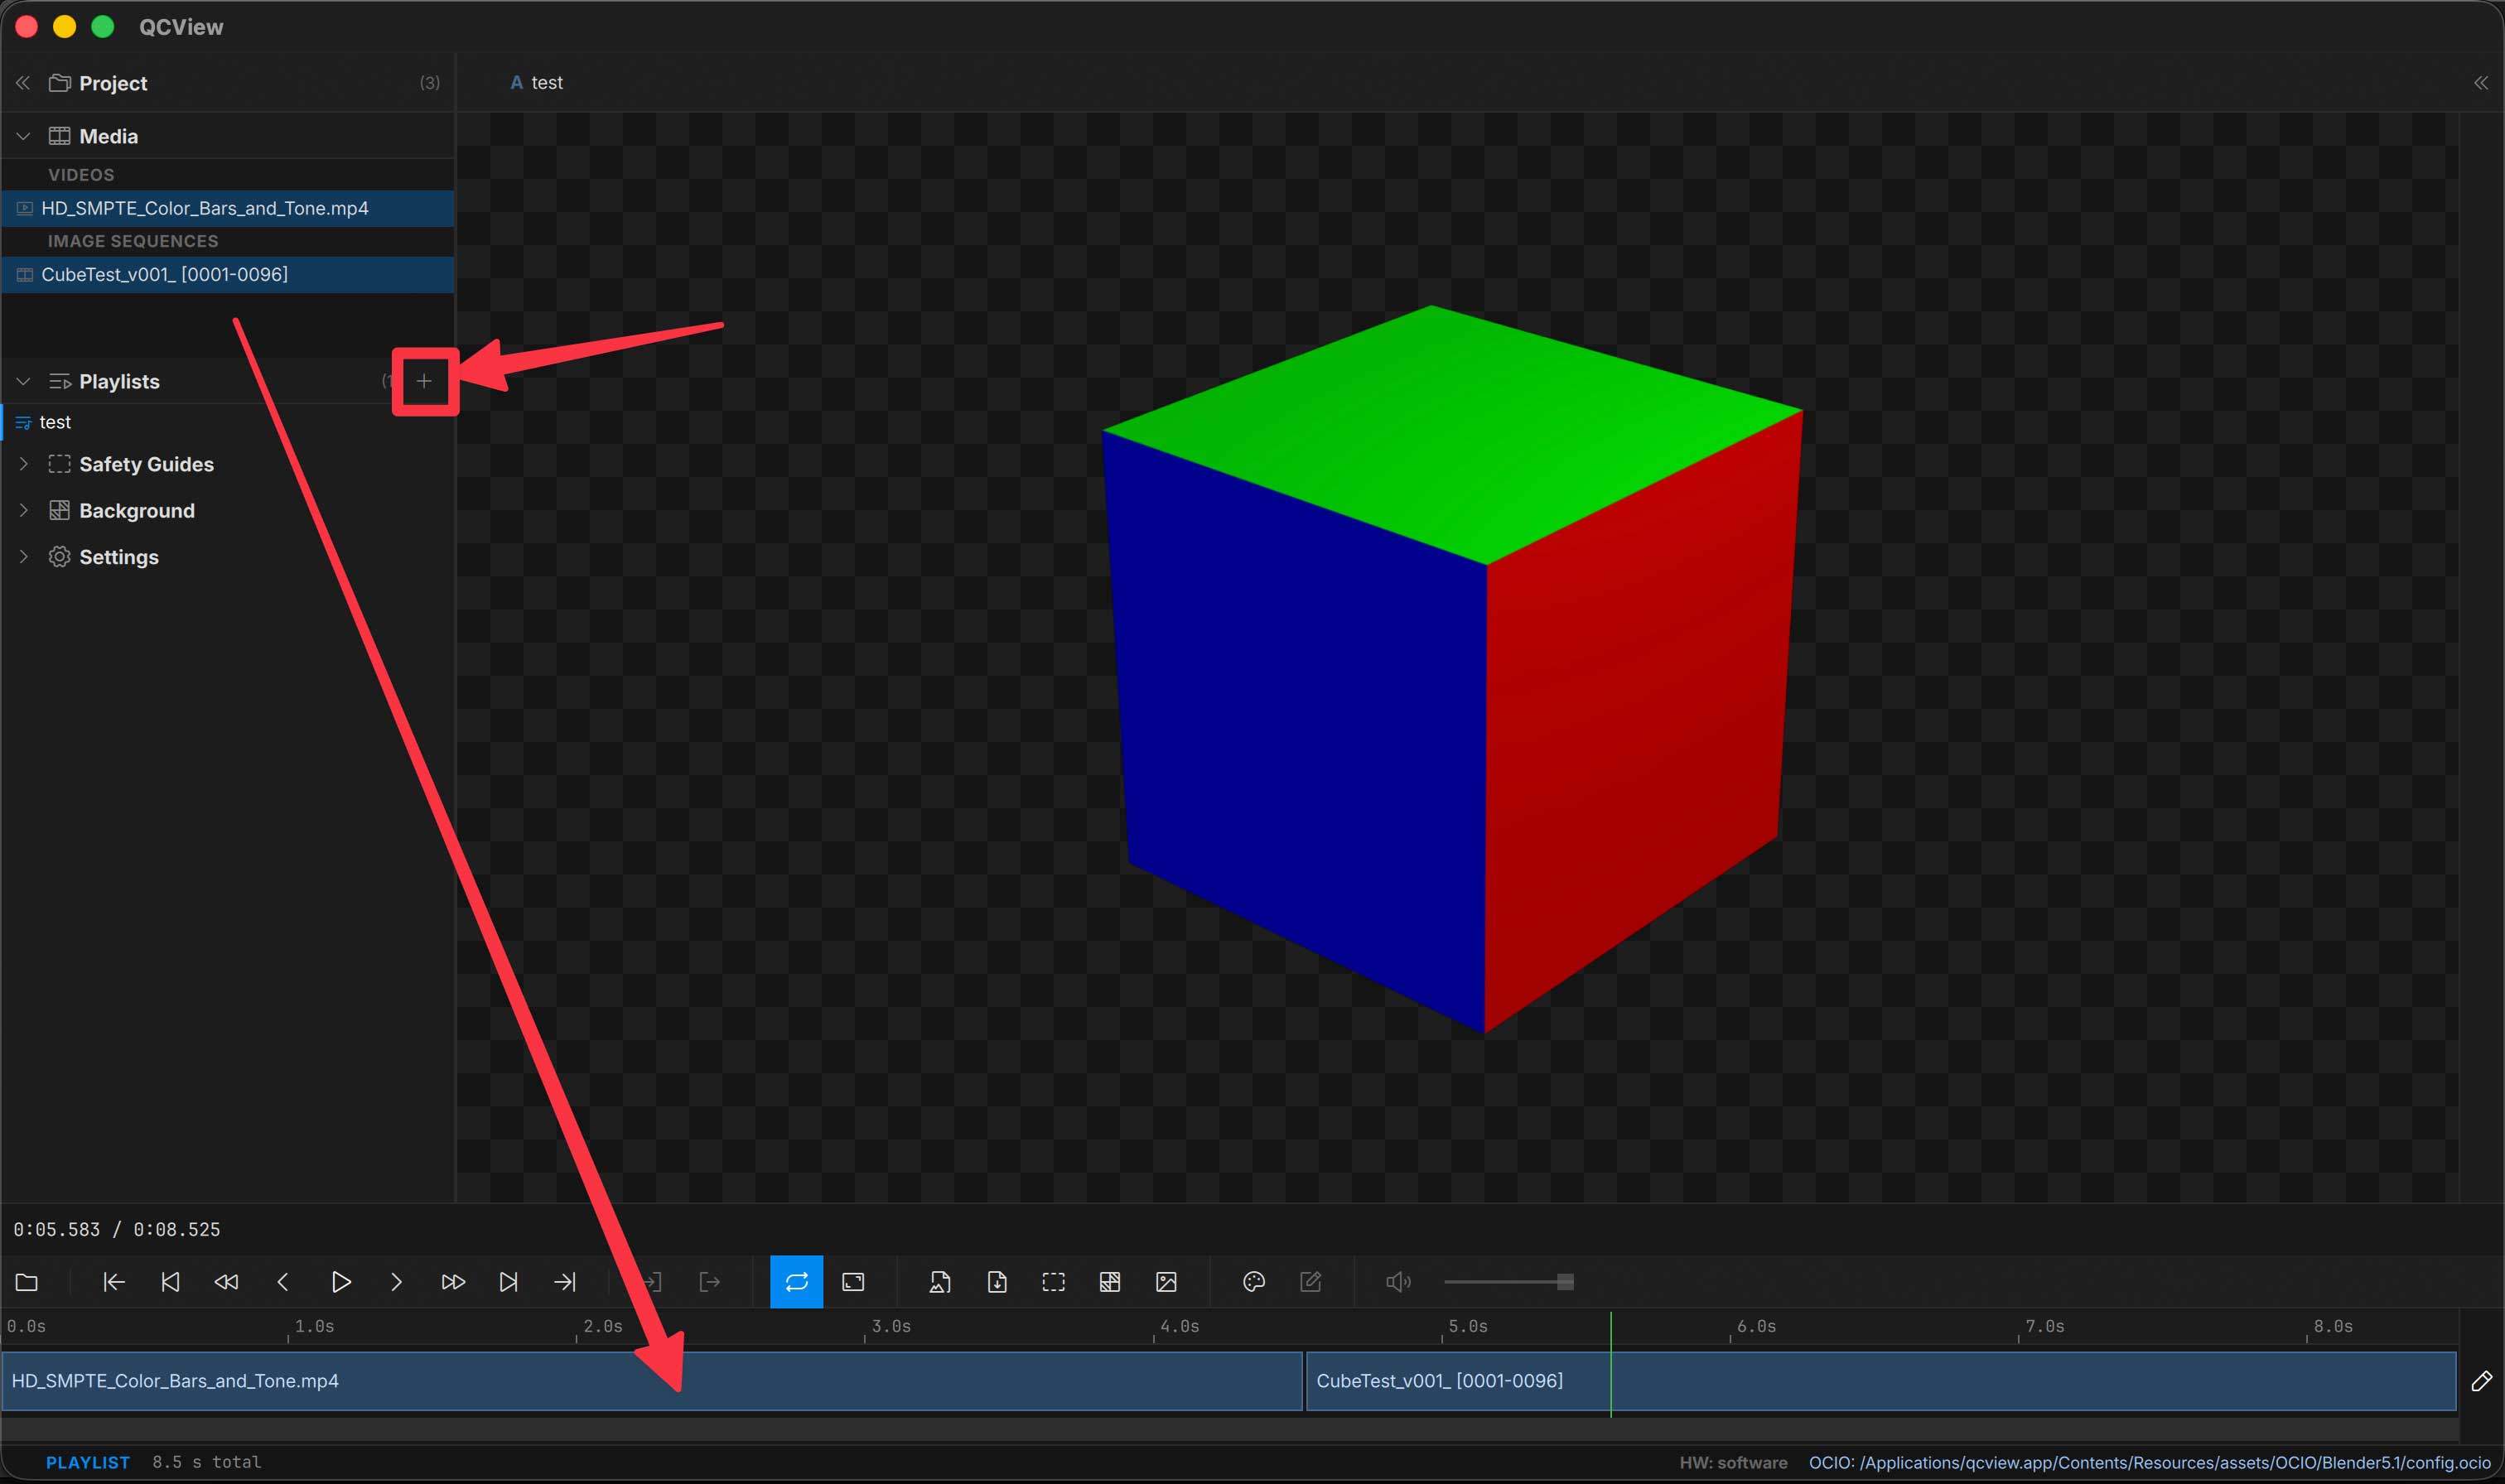
Task: Mute audio with the speaker icon
Action: tap(1398, 1282)
